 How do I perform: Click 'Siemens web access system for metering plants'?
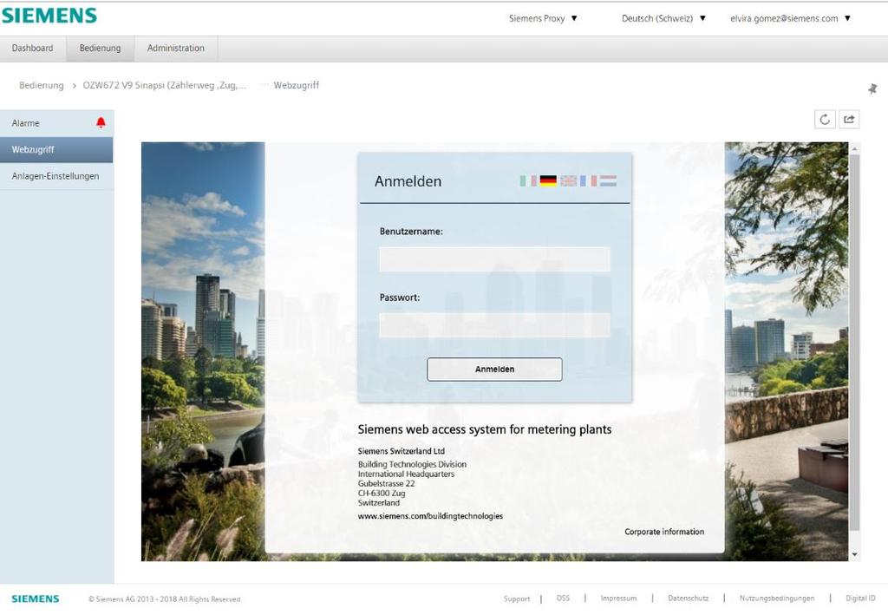485,429
